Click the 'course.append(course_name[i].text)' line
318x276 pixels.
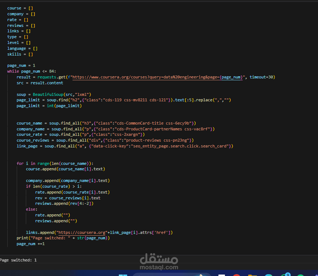[65, 169]
